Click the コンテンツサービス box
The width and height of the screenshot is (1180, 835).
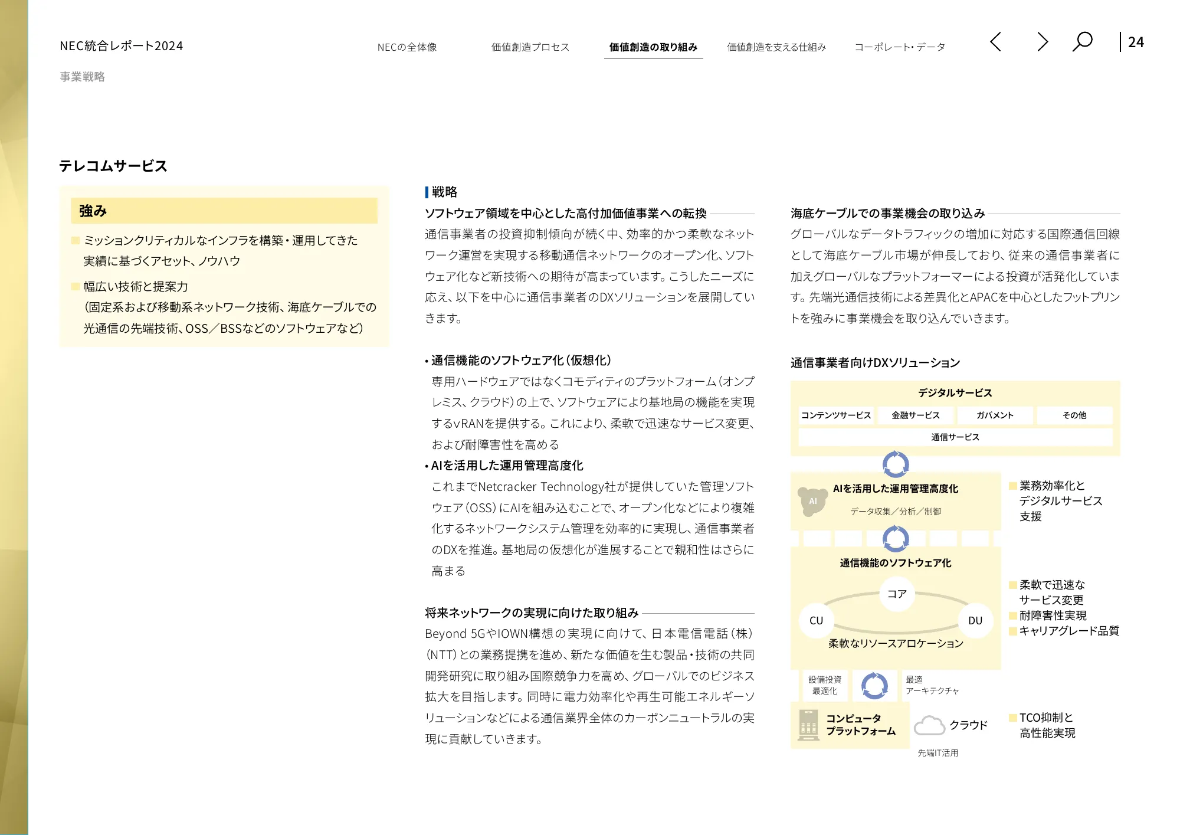(x=836, y=415)
